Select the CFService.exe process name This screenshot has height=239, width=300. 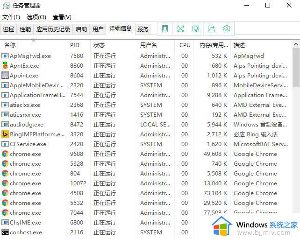tap(28, 144)
